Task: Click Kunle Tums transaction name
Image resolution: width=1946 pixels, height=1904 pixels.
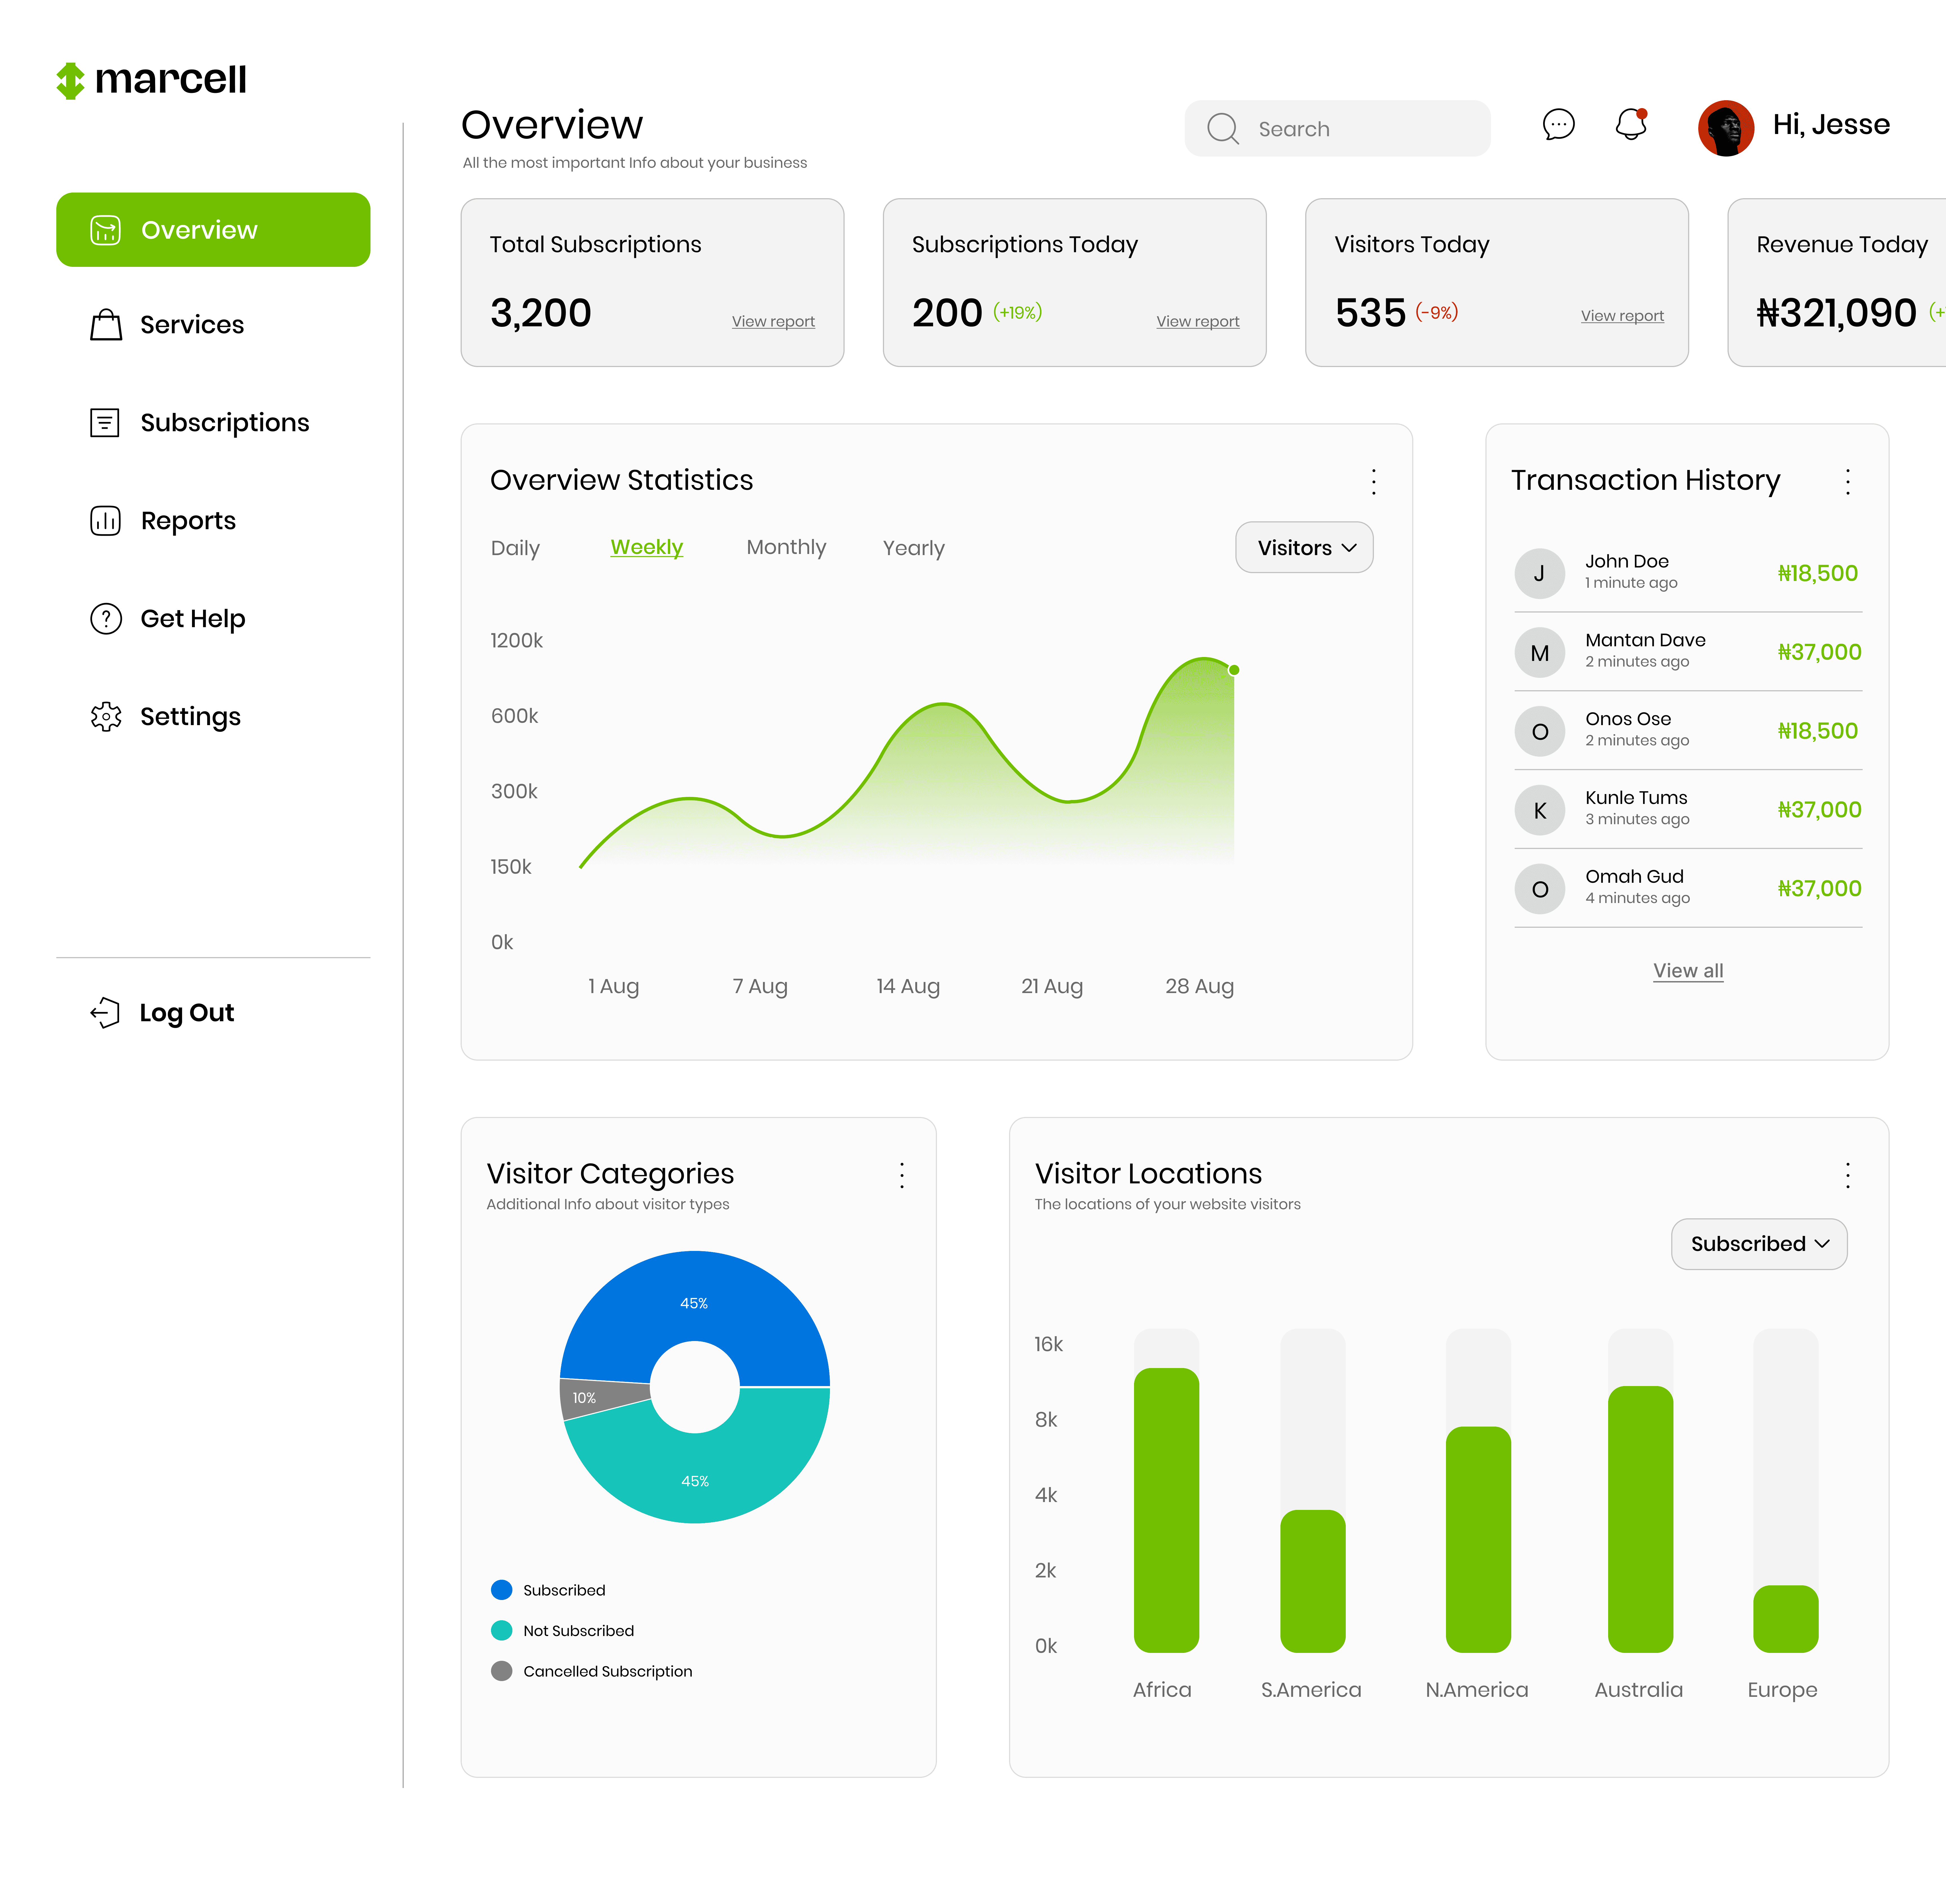Action: [1636, 798]
